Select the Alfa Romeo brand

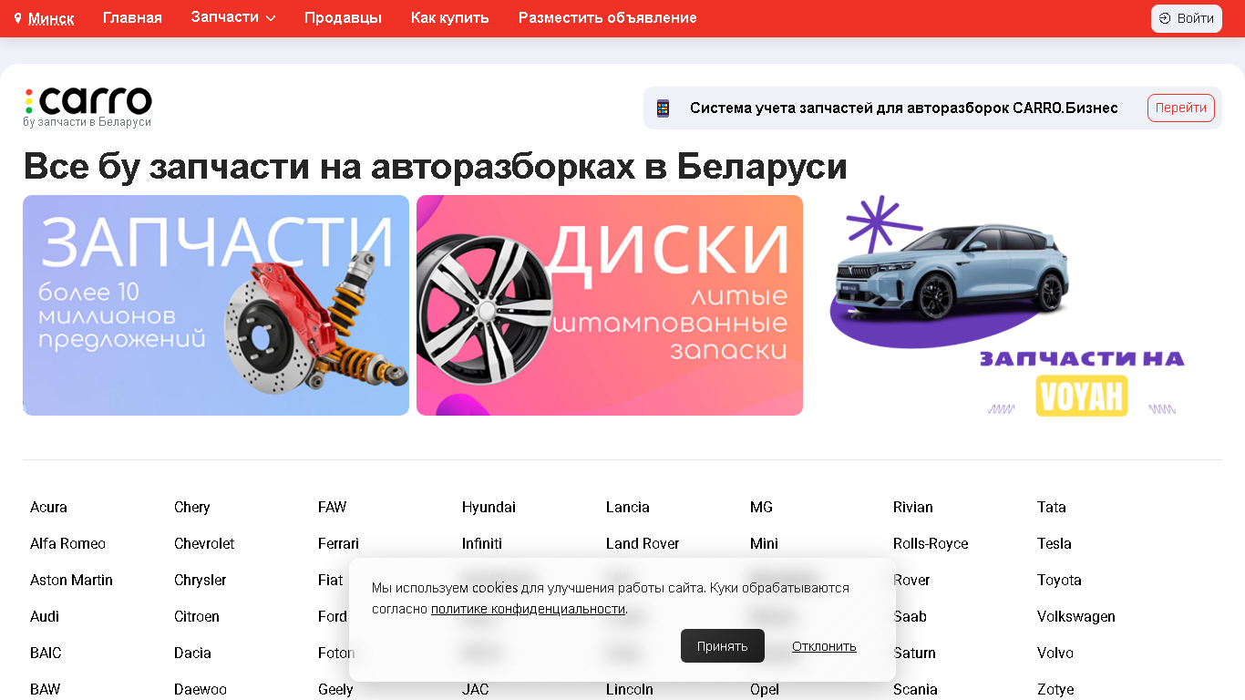67,543
